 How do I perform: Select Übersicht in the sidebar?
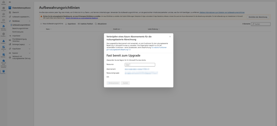coord(15,12)
